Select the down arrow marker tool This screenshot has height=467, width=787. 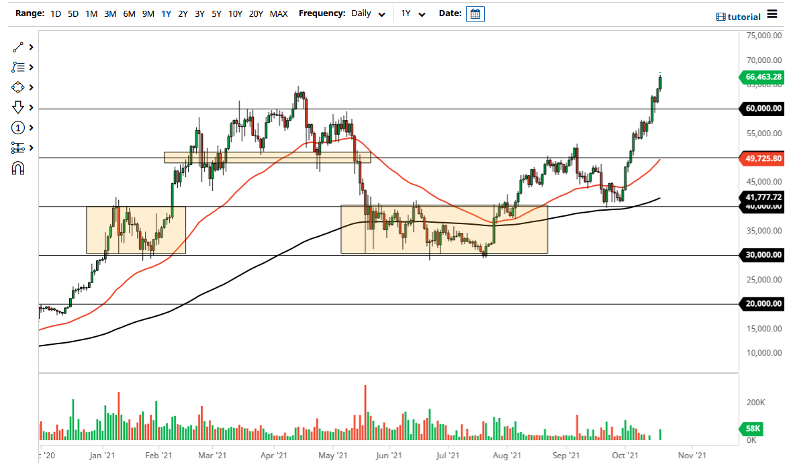(x=17, y=107)
